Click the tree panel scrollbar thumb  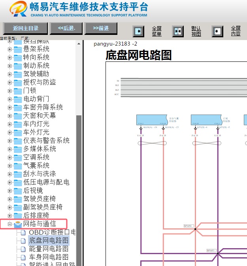point(79,190)
